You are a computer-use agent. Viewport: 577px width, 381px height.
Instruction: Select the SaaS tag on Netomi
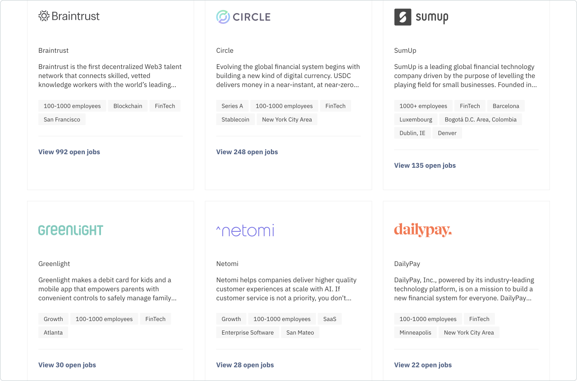point(330,319)
